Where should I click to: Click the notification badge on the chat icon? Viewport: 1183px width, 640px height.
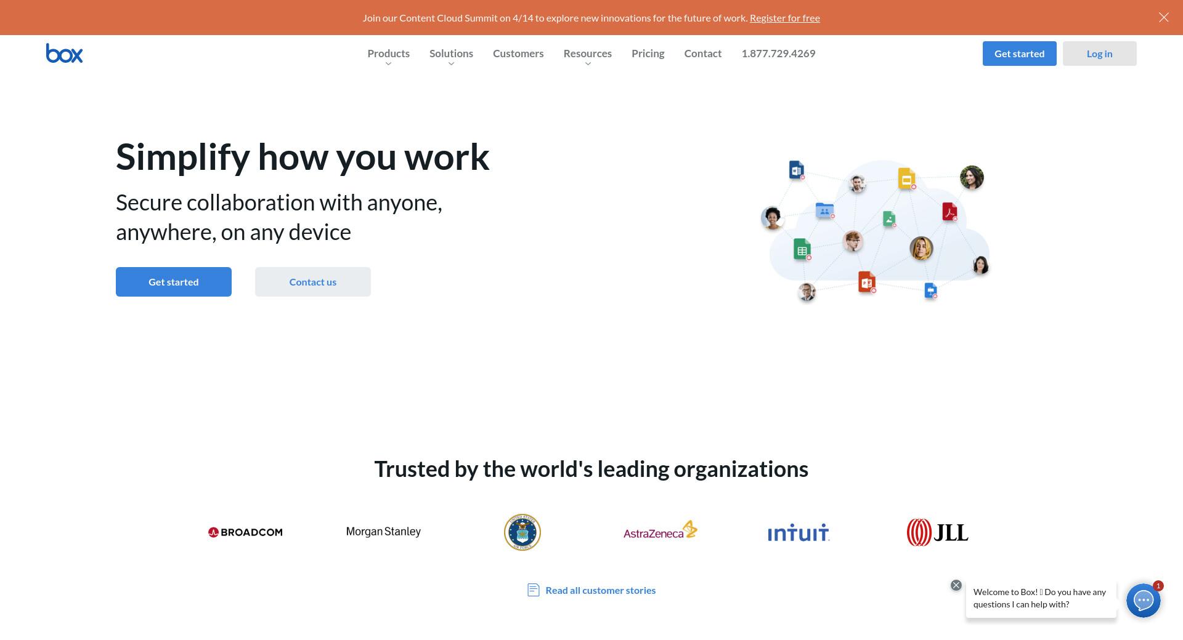click(x=1158, y=586)
